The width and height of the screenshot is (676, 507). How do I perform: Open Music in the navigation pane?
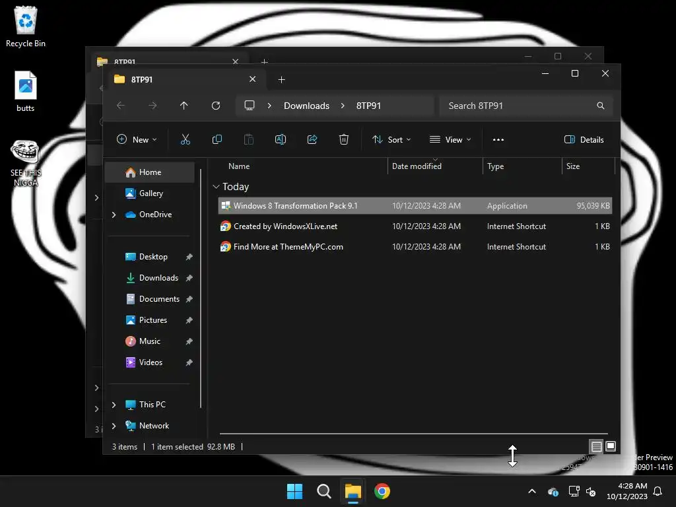pyautogui.click(x=150, y=341)
